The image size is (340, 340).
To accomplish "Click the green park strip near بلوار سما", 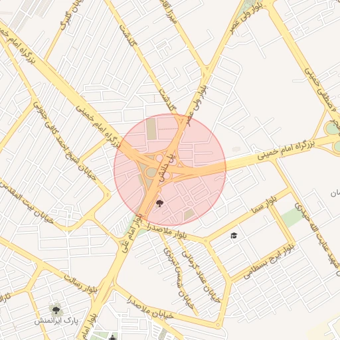I will click(x=292, y=217).
